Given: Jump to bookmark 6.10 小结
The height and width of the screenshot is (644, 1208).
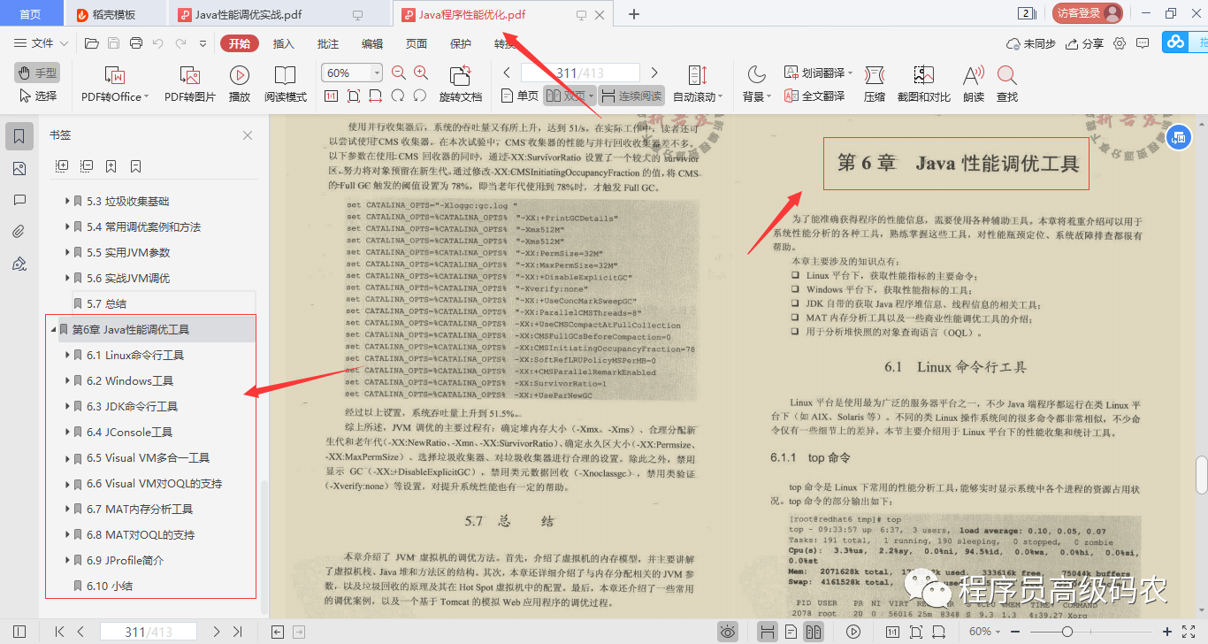Looking at the screenshot, I should 110,586.
